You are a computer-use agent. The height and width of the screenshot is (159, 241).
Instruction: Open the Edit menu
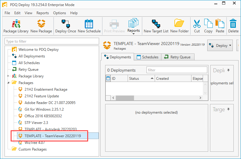(17, 13)
